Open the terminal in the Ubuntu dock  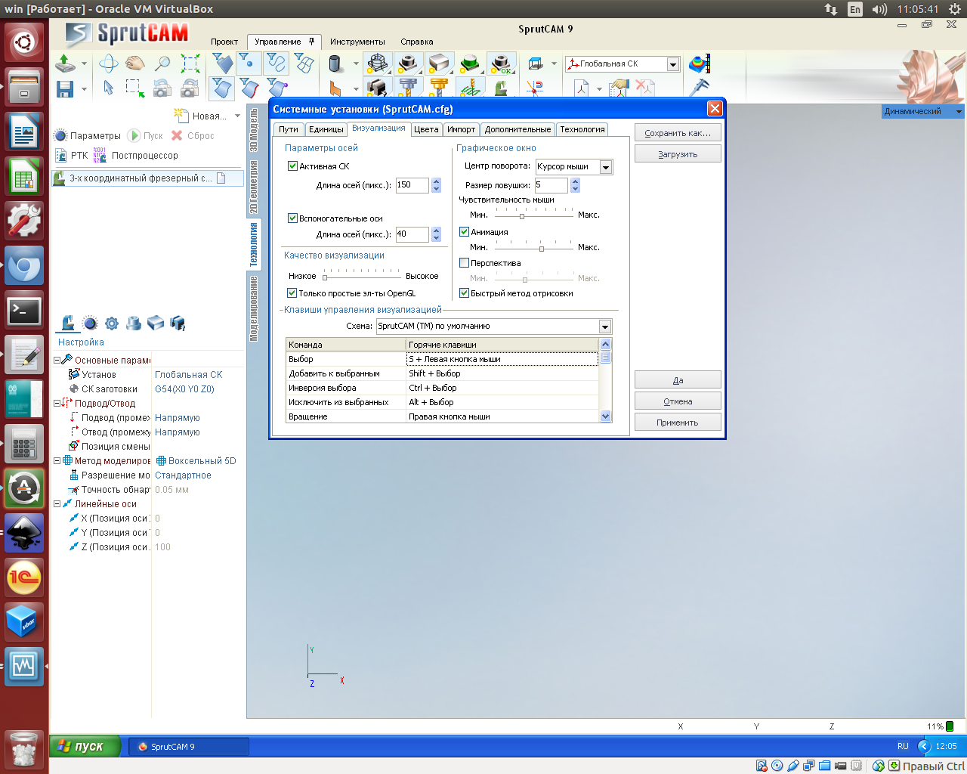(24, 311)
